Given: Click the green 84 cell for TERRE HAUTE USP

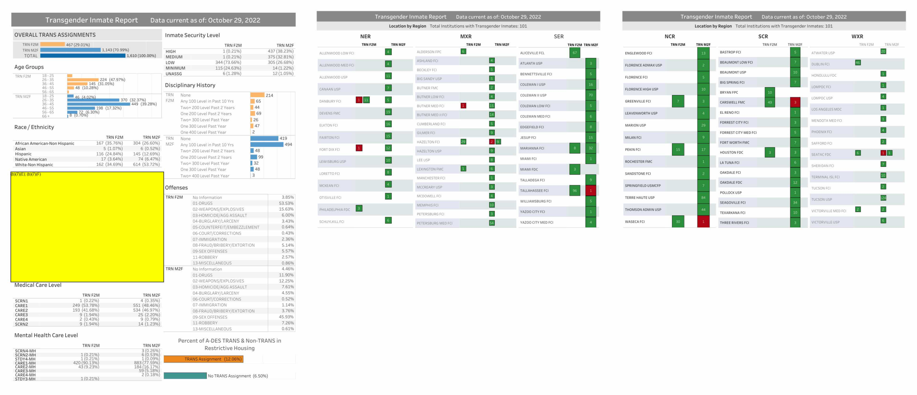Looking at the screenshot, I should pyautogui.click(x=703, y=197).
